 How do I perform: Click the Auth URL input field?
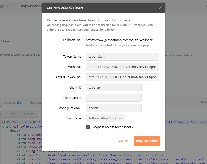click(x=122, y=67)
